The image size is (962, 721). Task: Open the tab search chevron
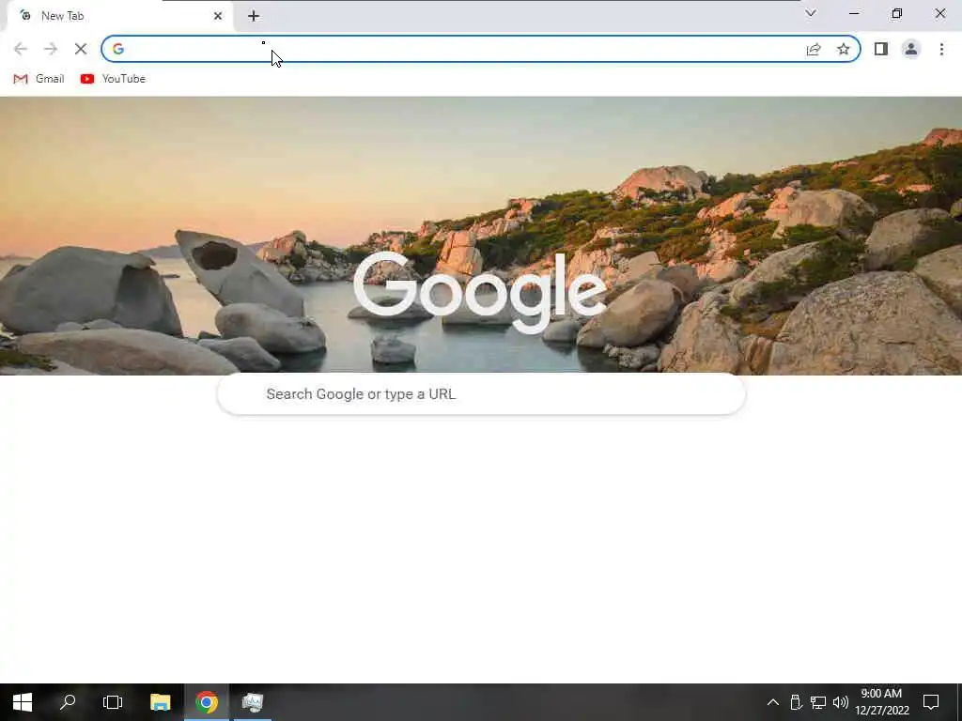pos(811,13)
